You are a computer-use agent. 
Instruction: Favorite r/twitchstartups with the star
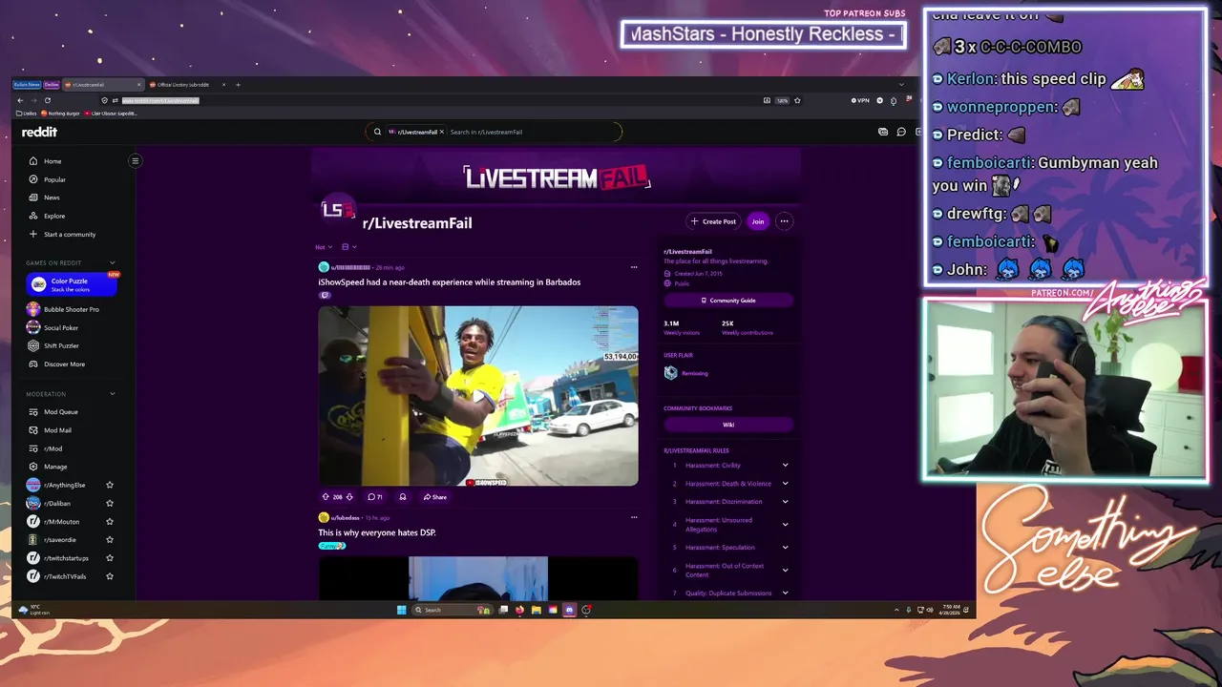coord(110,557)
